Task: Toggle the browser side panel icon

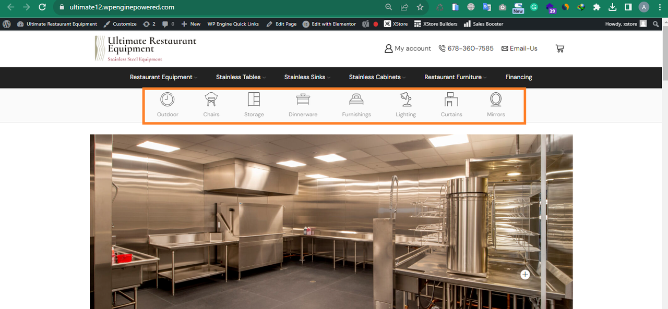Action: pyautogui.click(x=628, y=7)
